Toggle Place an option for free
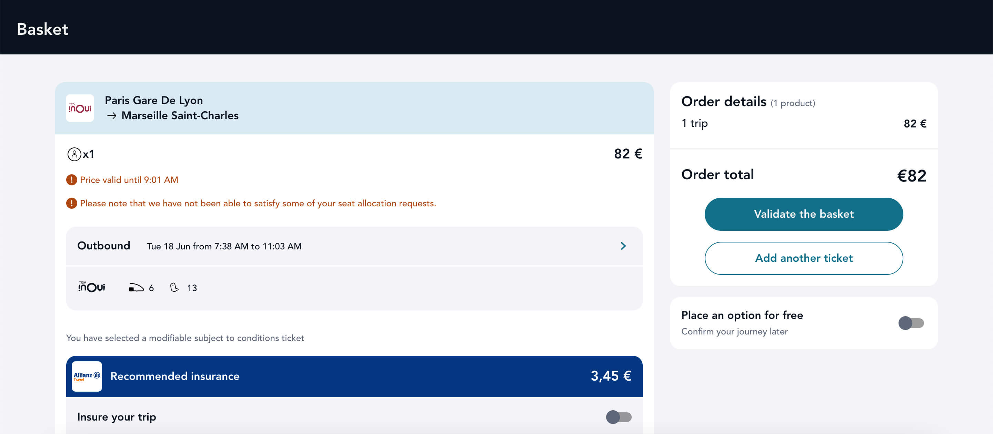The width and height of the screenshot is (993, 434). click(911, 323)
